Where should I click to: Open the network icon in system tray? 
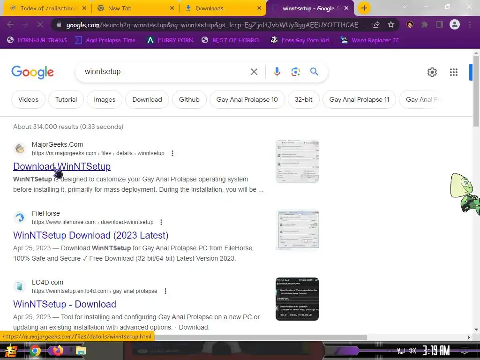[x=401, y=351]
